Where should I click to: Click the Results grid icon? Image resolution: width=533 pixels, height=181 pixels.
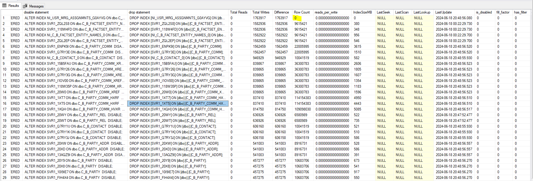5,6
